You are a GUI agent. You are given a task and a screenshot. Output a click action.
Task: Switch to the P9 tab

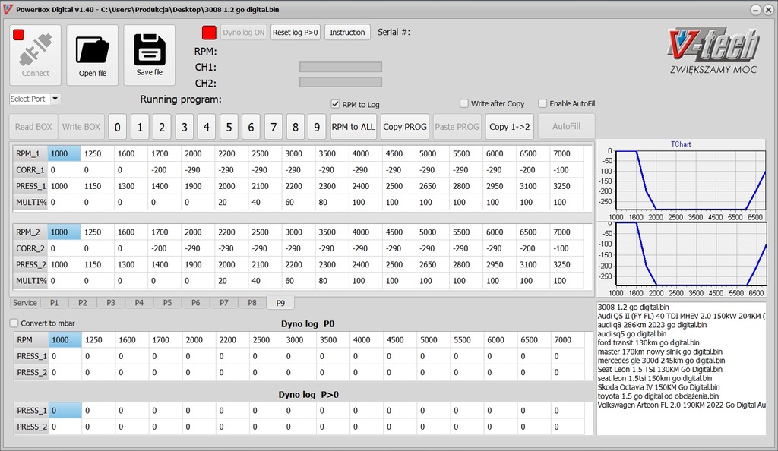[x=280, y=302]
